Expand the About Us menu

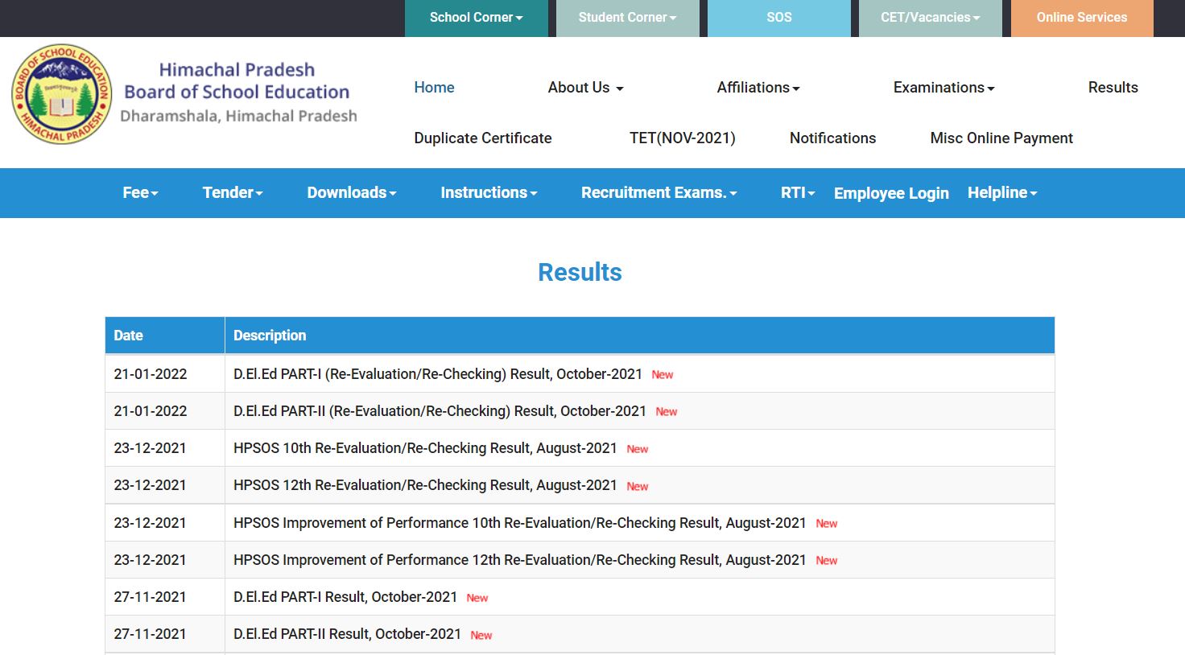tap(586, 88)
